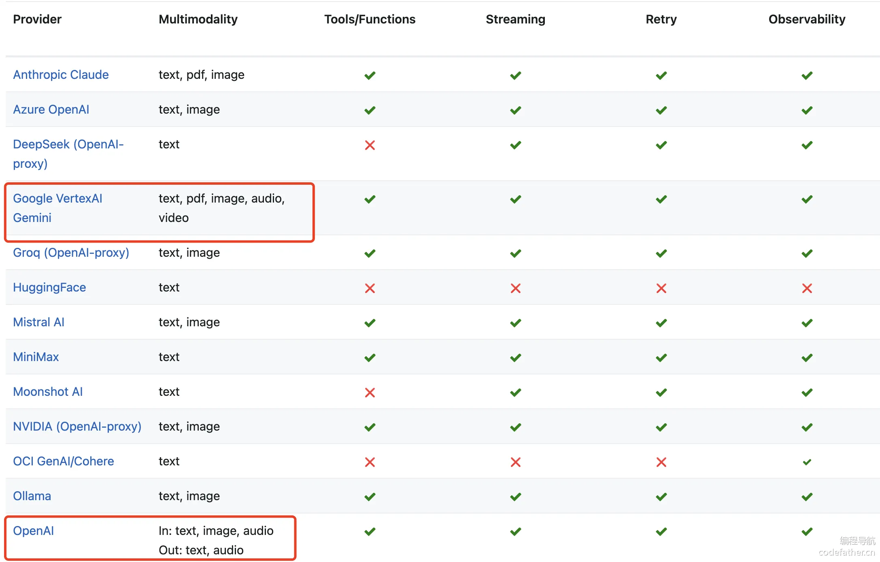Click the Google VertexAI Gemini Tools/Functions checkmark
The height and width of the screenshot is (562, 880).
coord(370,199)
